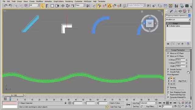Open Rendered Frame Window icon
The width and height of the screenshot is (195, 110).
[x=187, y=6]
